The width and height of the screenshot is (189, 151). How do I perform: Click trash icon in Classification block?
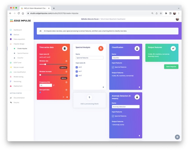[139, 87]
